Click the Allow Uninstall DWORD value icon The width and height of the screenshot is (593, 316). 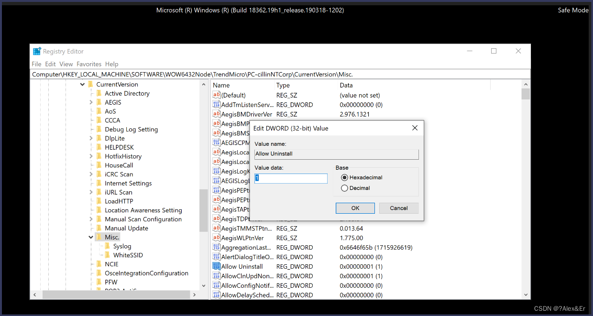pos(216,267)
